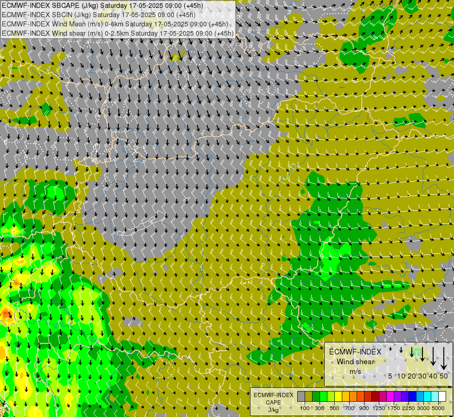Viewport: 454px width, 417px height.
Task: Click the '500' CAPE legend label
Action: [x=334, y=408]
